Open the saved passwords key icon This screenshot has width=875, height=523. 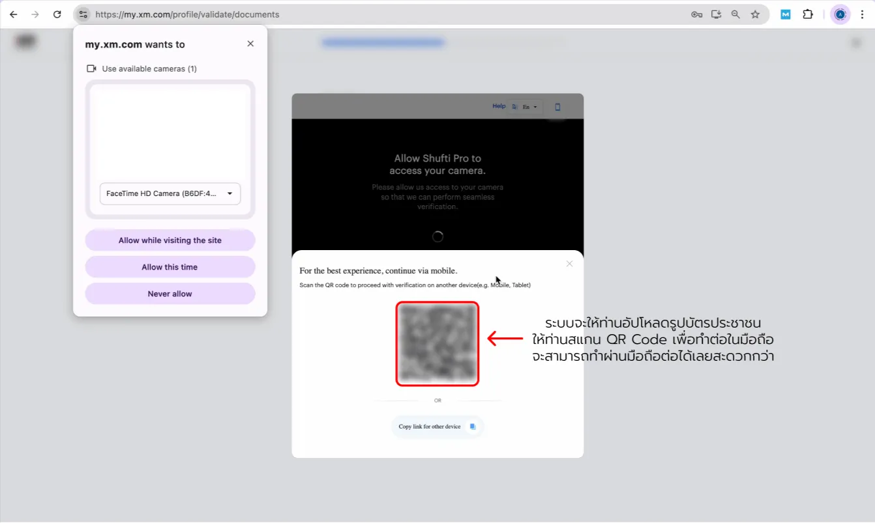696,14
